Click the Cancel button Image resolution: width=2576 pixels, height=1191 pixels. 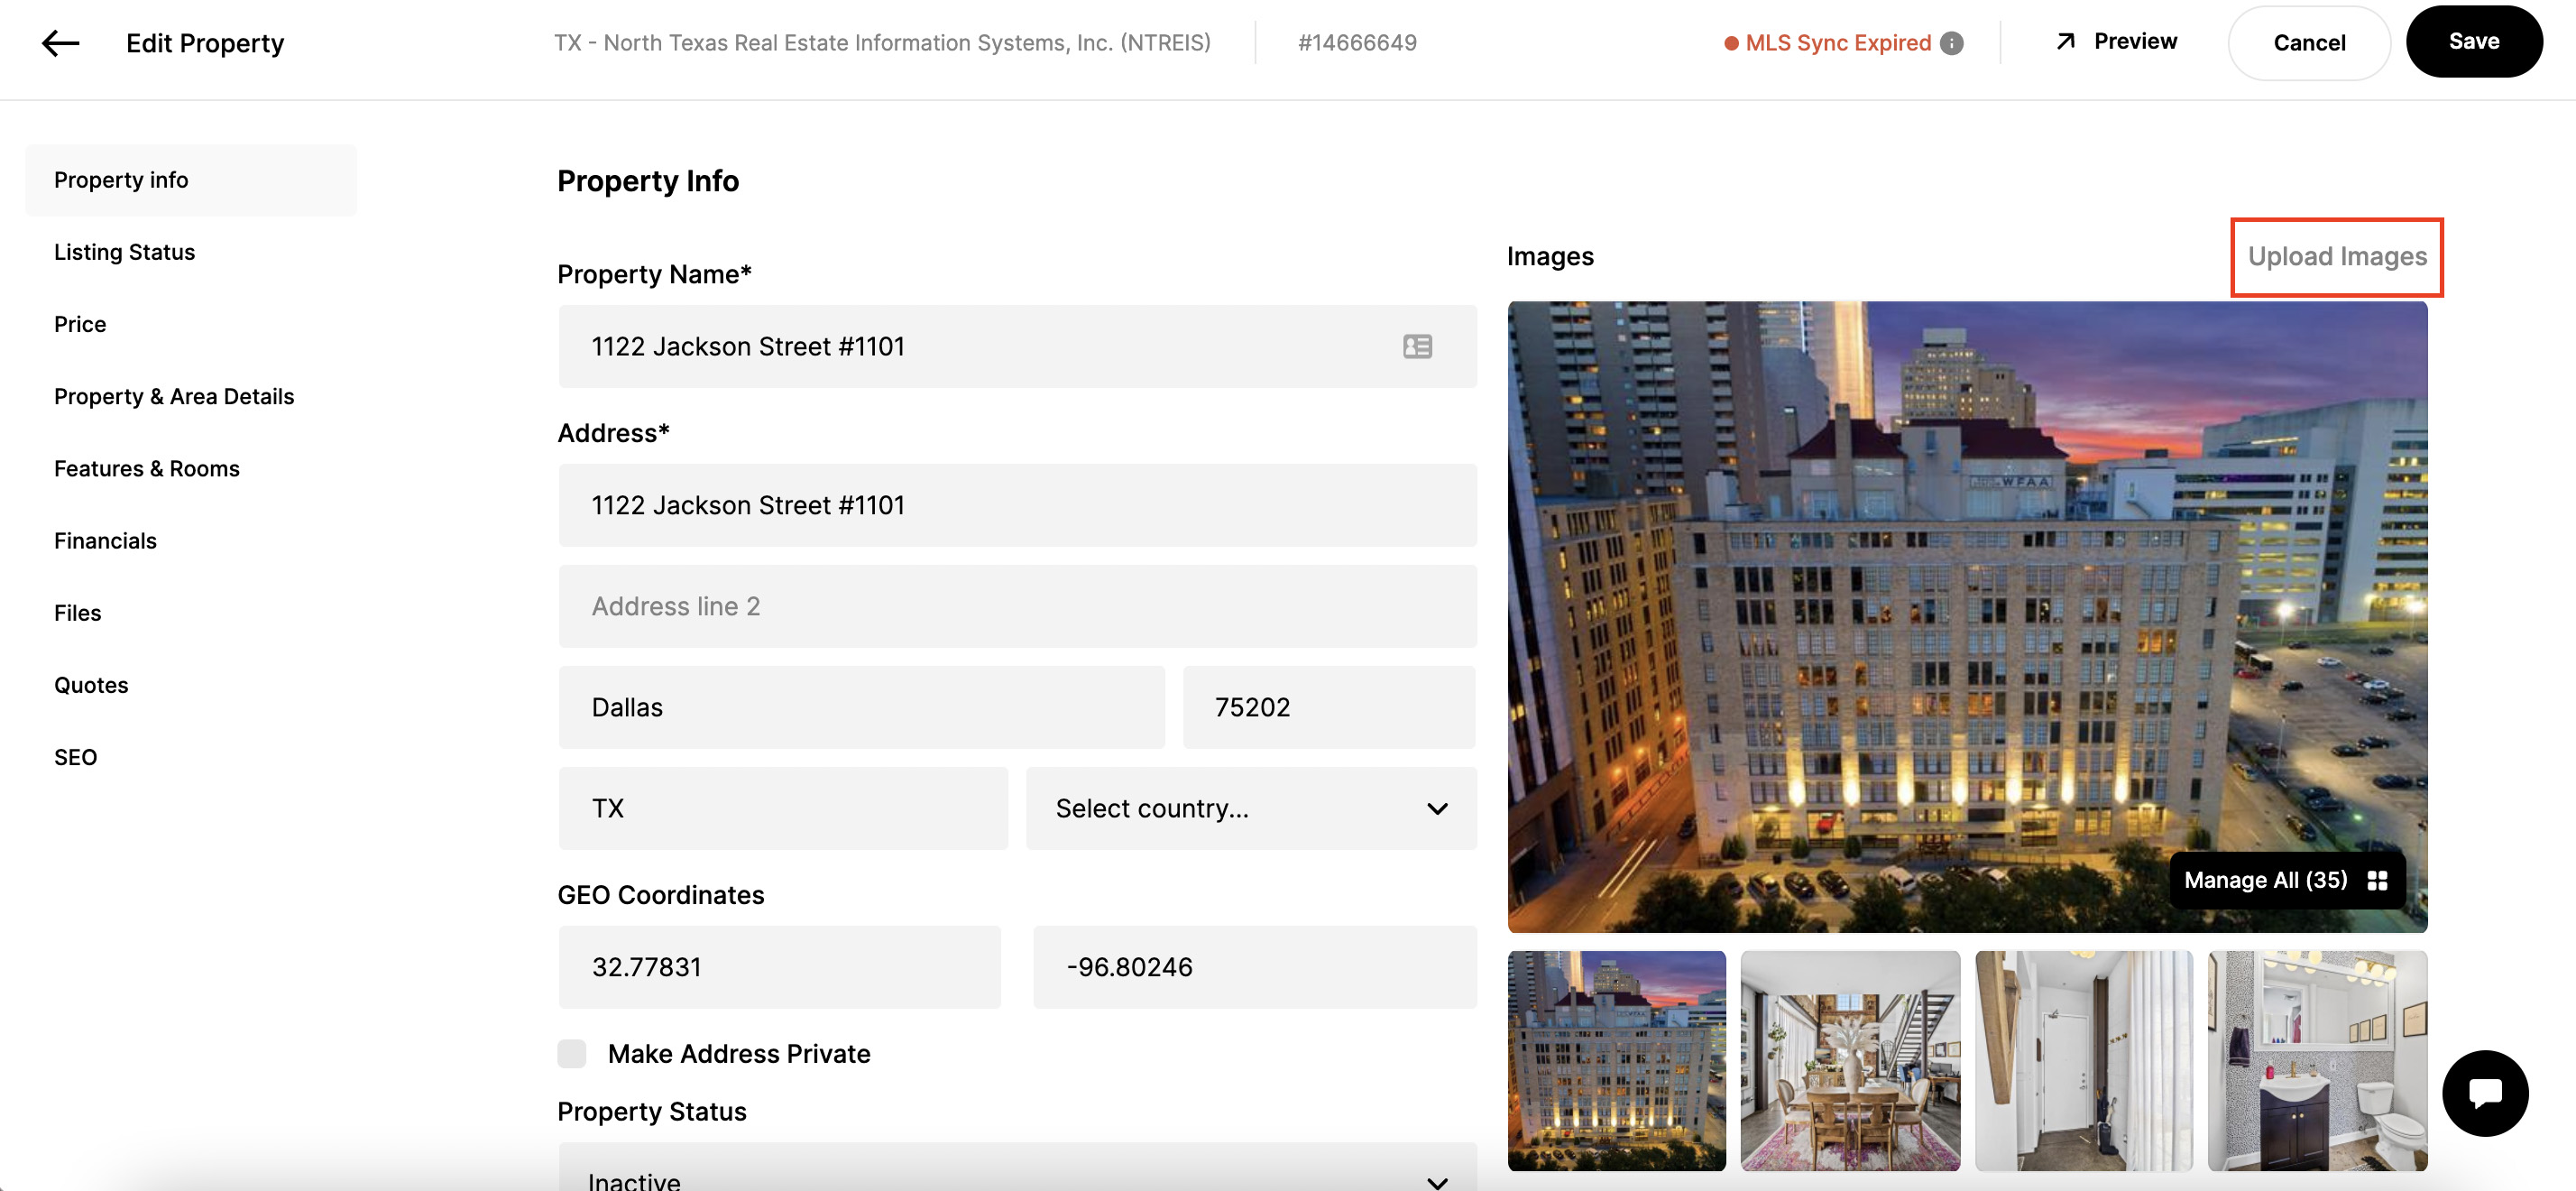2308,43
